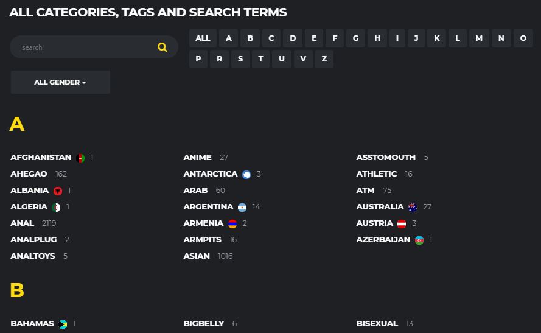Click the Armenia flag icon

232,224
